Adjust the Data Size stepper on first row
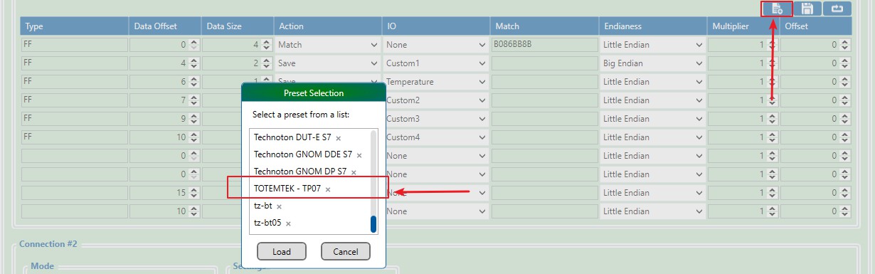875x274 pixels. pyautogui.click(x=267, y=45)
